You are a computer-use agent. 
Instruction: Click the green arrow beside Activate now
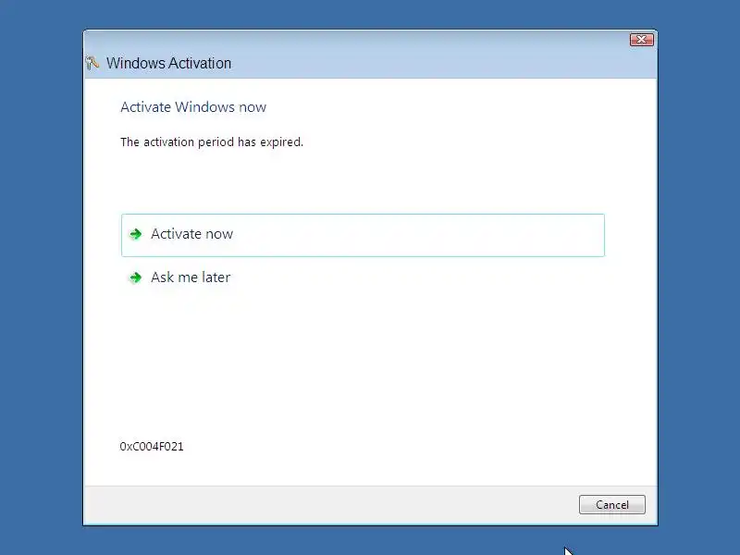(136, 234)
